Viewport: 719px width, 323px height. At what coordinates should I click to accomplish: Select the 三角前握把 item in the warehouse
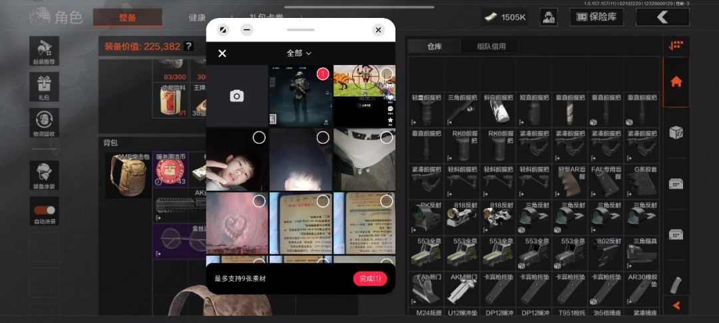(462, 110)
